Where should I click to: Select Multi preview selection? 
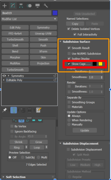[x=38, y=157]
